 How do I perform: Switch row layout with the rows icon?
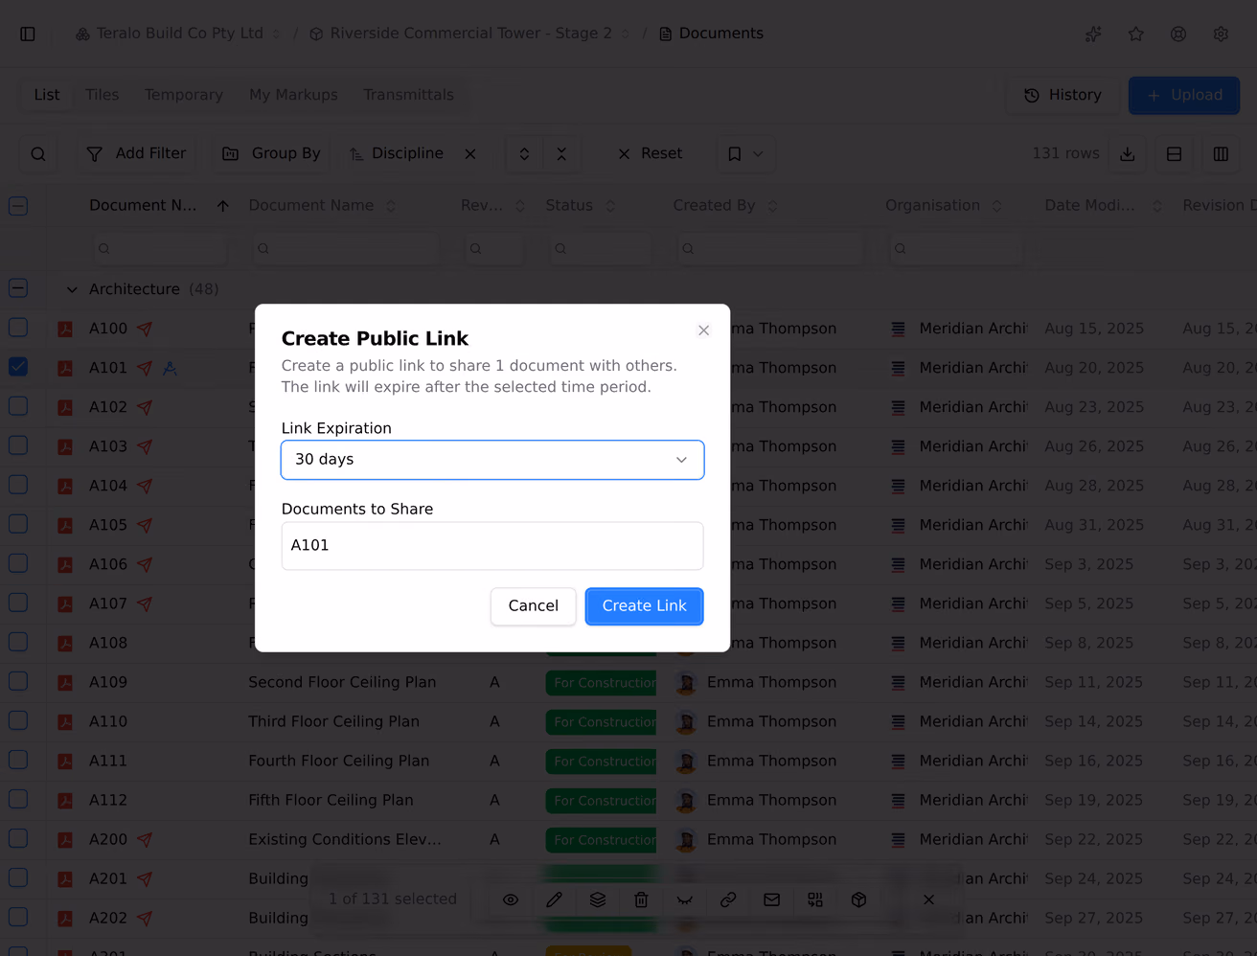(1174, 154)
